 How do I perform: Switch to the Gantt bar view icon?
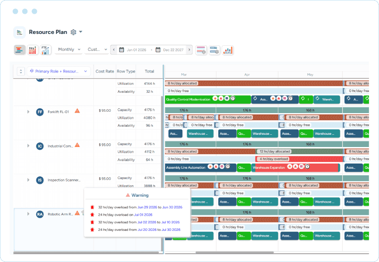(19, 50)
